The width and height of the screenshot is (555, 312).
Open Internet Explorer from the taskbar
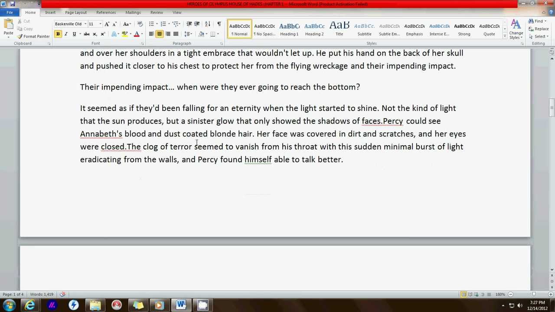pos(30,305)
